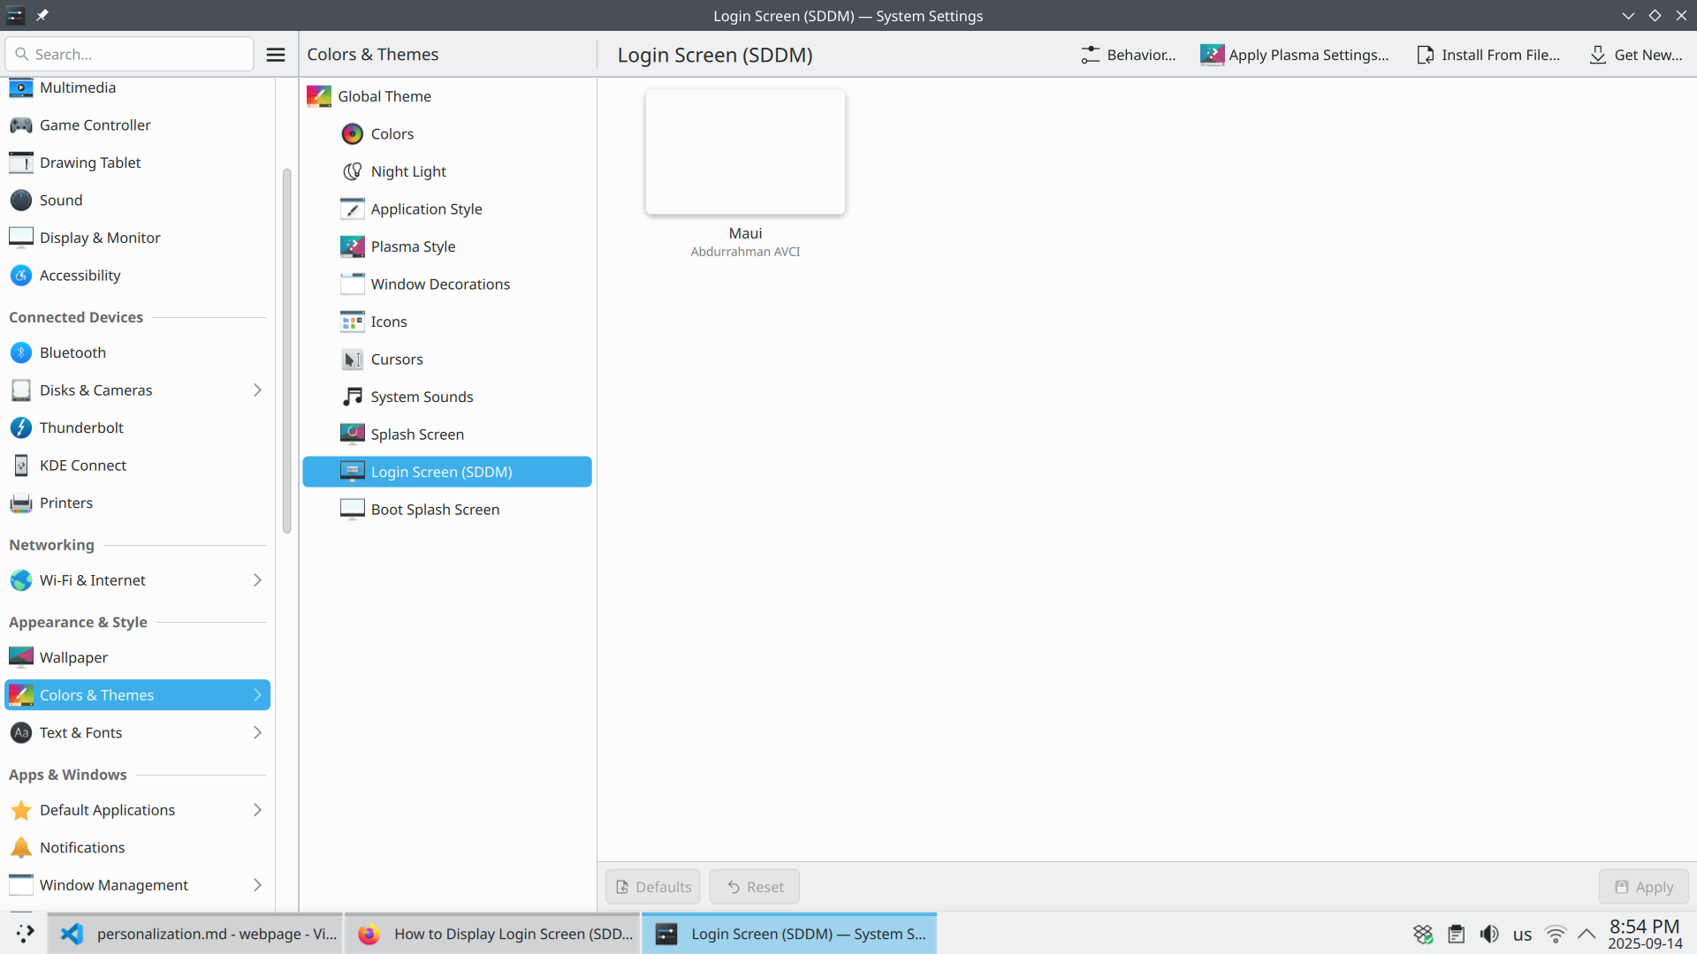Click Dropbox-style tray icon
Viewport: 1697px width, 954px height.
pos(1423,934)
